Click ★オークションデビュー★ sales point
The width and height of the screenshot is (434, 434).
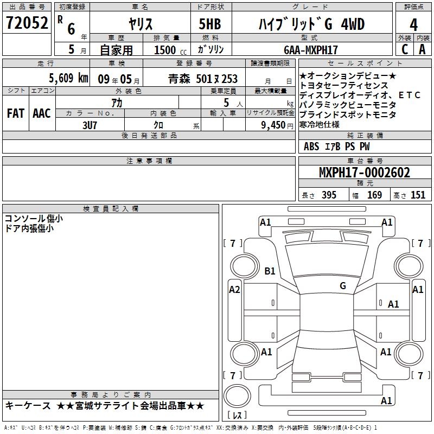(348, 75)
